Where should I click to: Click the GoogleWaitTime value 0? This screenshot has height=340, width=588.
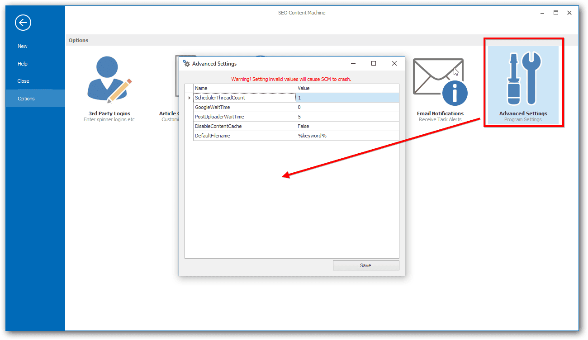click(x=347, y=107)
